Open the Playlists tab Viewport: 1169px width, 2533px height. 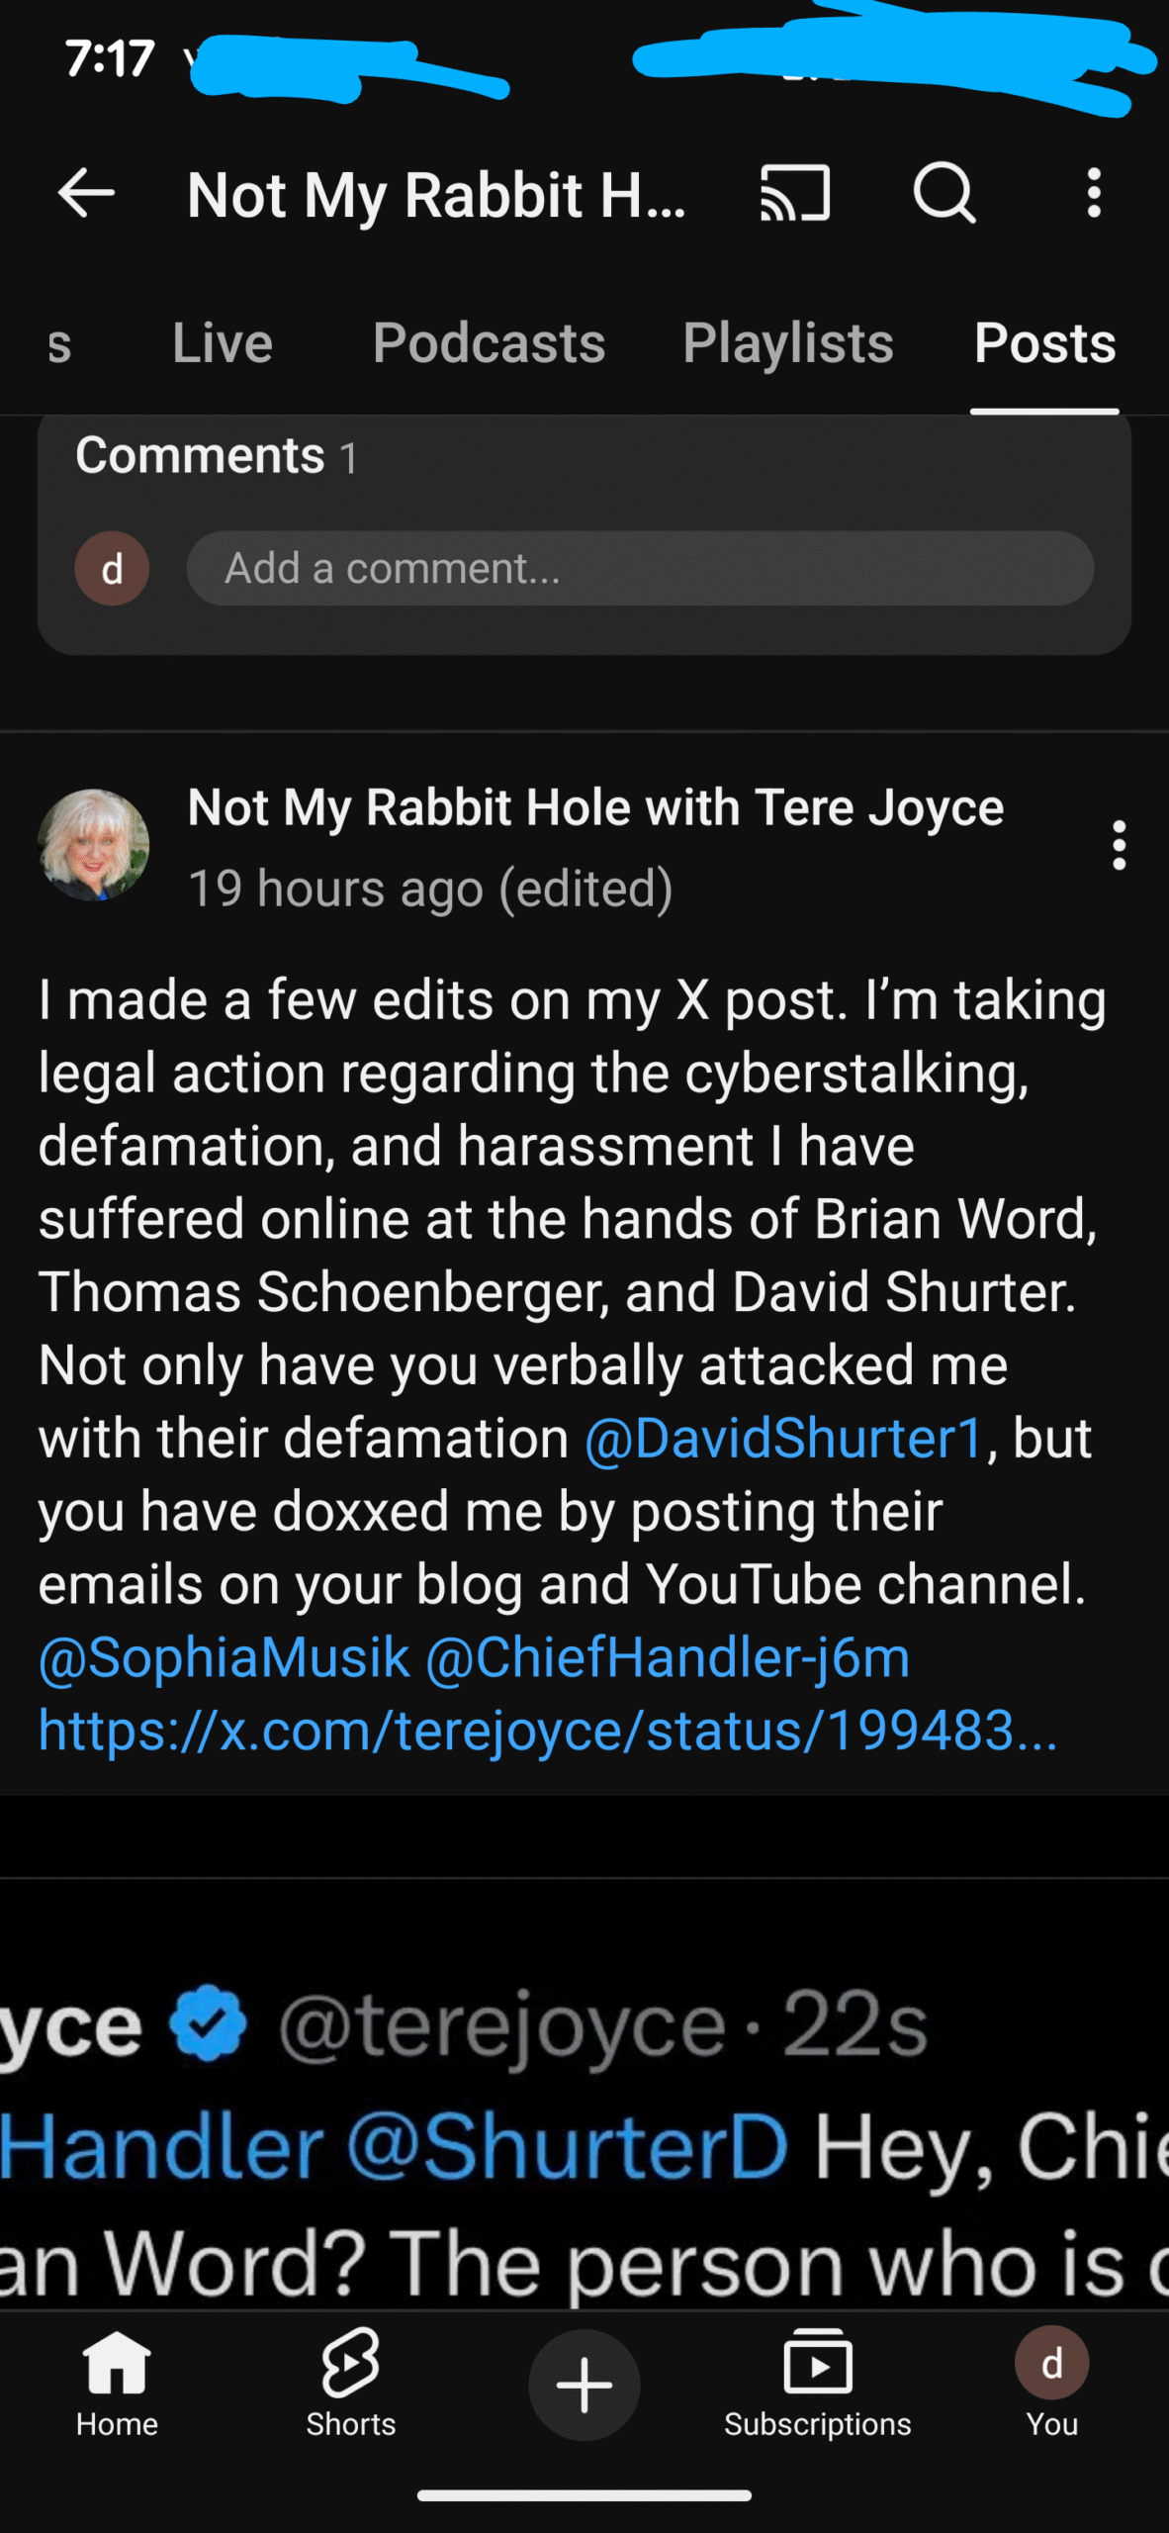[x=788, y=343]
